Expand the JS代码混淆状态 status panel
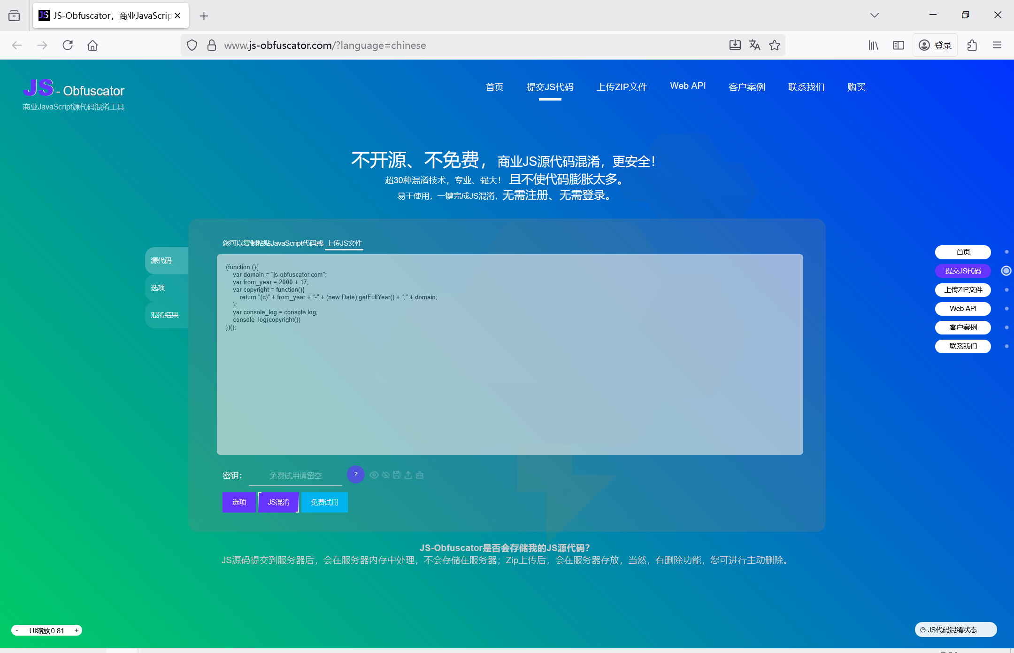Screen dimensions: 1014x653 955,630
